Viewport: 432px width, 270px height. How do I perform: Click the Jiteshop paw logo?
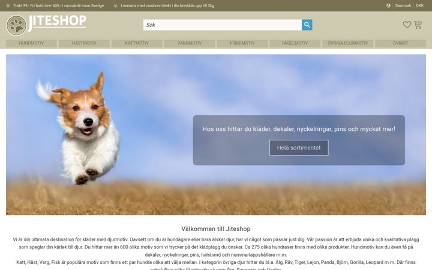pyautogui.click(x=16, y=25)
